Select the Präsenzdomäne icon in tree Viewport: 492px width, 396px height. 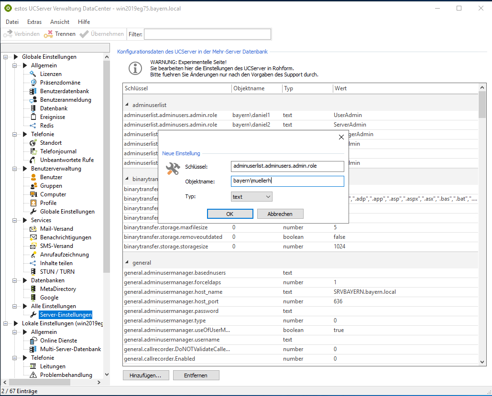pyautogui.click(x=33, y=83)
